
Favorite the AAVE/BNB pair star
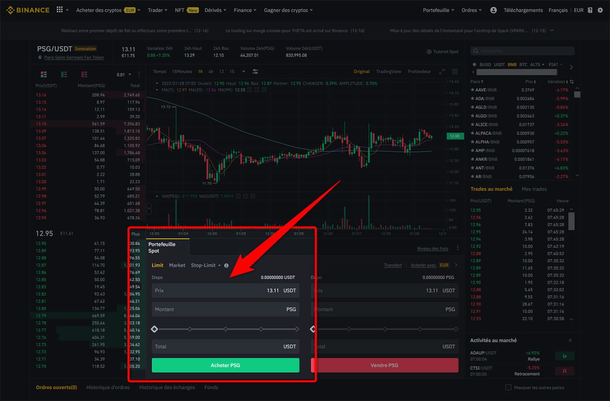click(472, 90)
